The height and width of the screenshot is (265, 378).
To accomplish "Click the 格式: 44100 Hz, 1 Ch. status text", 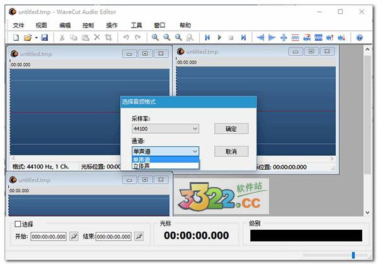I will point(40,166).
